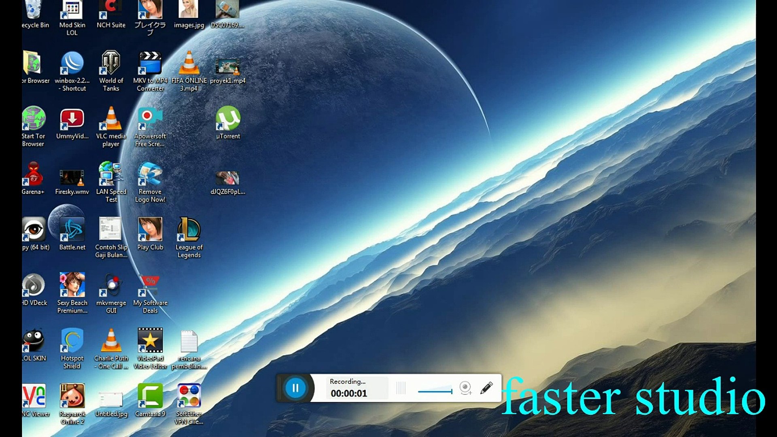The image size is (777, 437).
Task: Select the Untitled.jpg image file
Action: pyautogui.click(x=111, y=400)
